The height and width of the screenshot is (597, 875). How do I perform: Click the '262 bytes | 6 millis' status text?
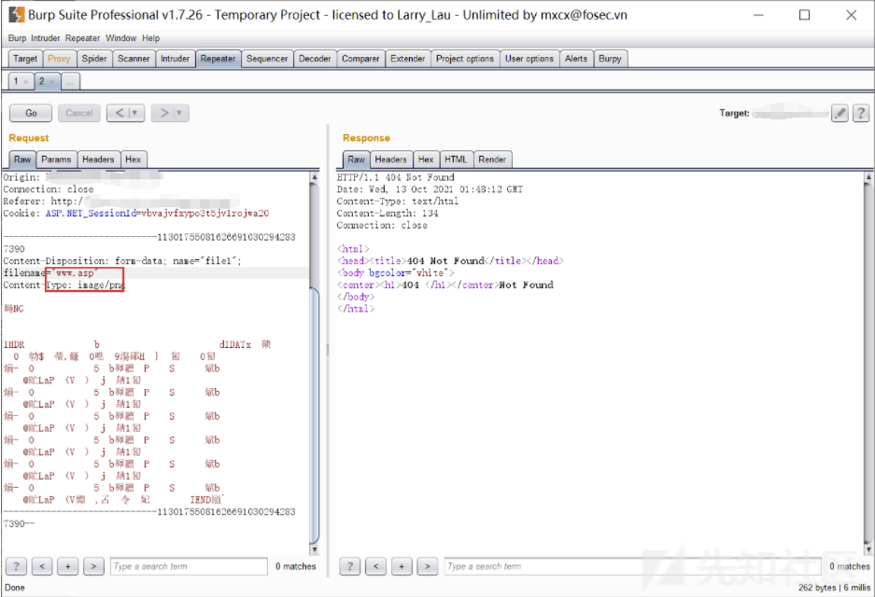coord(834,588)
